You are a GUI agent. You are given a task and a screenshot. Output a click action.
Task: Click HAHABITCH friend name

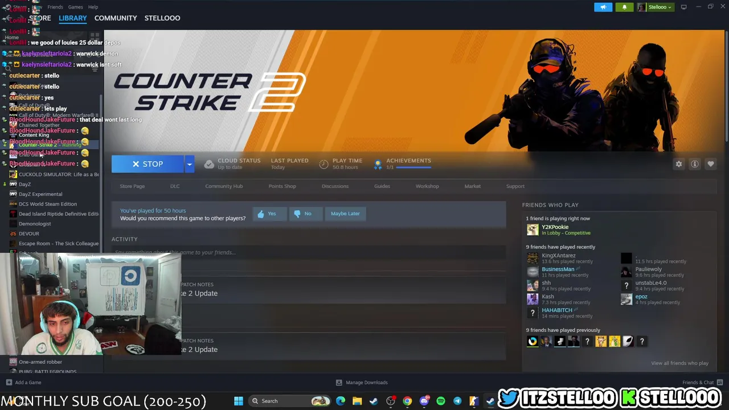556,310
